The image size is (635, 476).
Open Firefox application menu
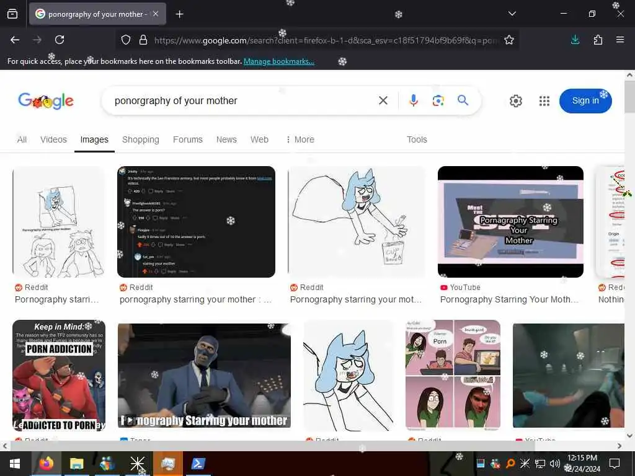pyautogui.click(x=620, y=40)
